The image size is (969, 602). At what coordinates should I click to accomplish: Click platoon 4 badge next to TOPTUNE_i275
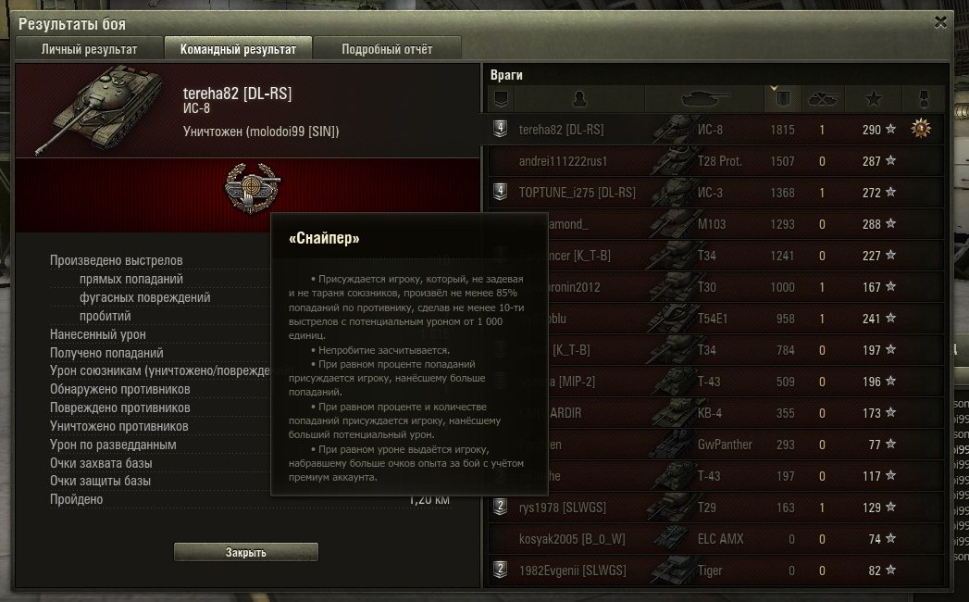click(x=501, y=192)
